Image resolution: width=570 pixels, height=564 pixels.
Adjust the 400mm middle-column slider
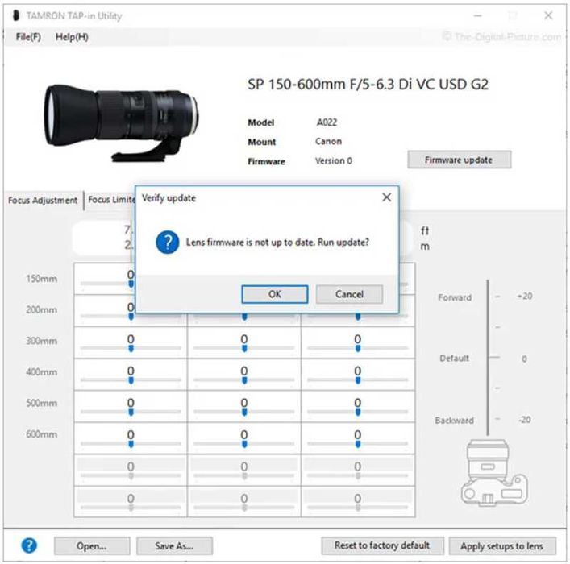(244, 379)
